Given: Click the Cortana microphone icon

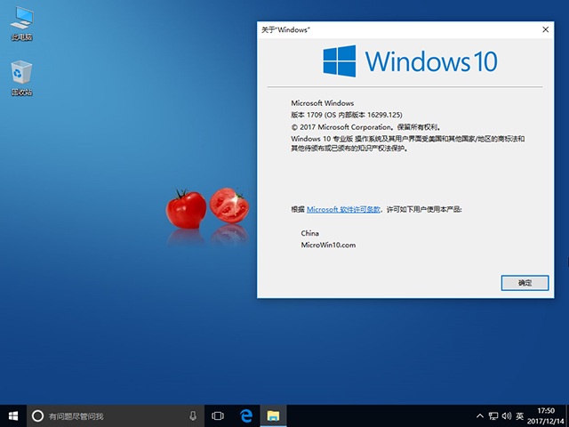Looking at the screenshot, I should click(193, 415).
